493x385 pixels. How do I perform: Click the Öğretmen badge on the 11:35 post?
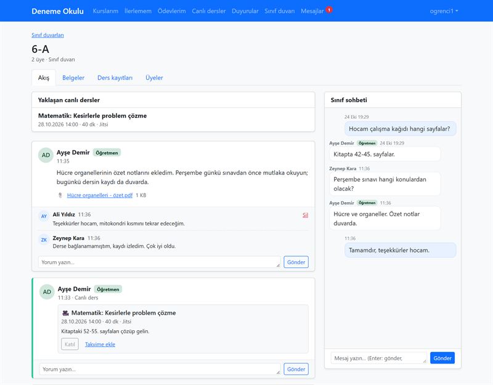(107, 153)
